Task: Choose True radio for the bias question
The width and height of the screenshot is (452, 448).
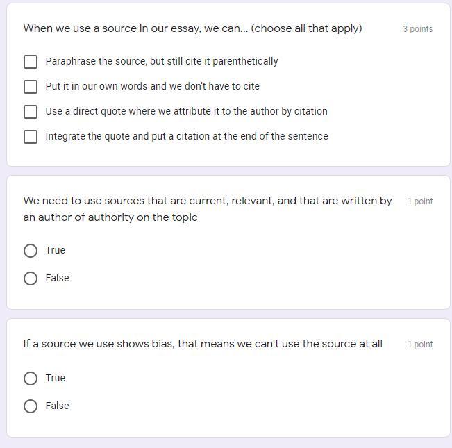Action: click(x=31, y=379)
